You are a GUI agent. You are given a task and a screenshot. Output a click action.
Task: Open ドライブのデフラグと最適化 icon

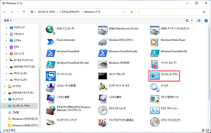click(x=103, y=122)
